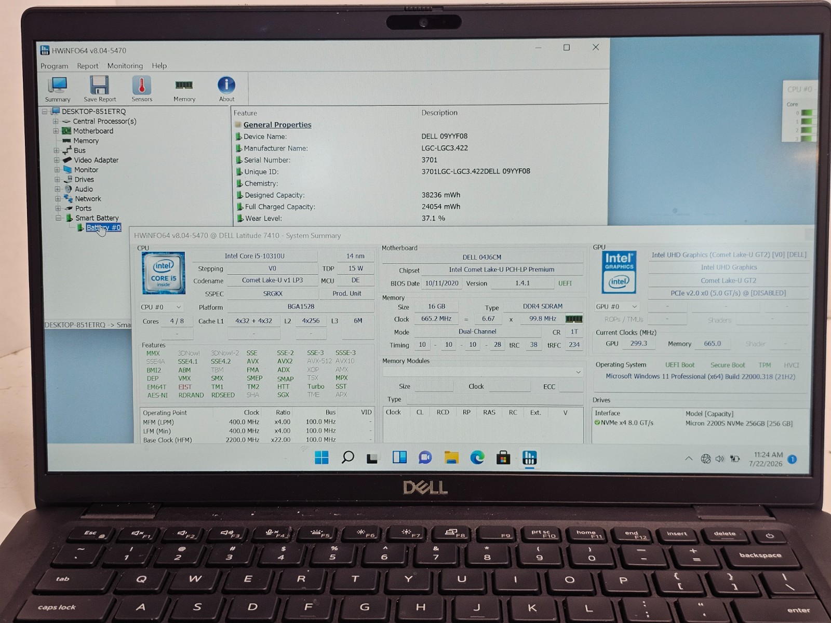The image size is (831, 623).
Task: Click the Secure Boot label
Action: 727,365
